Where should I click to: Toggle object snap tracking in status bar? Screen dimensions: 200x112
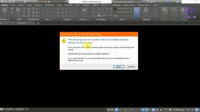143,110
